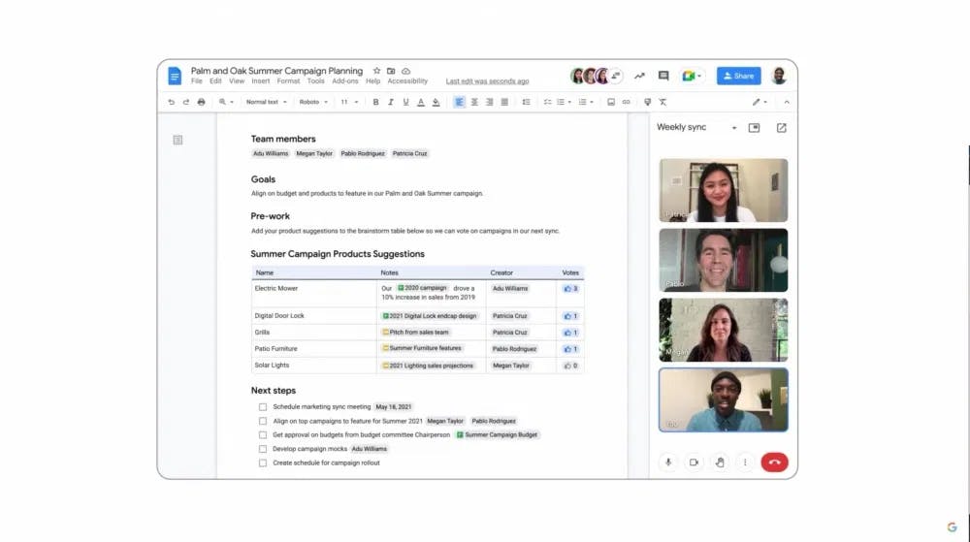Screen dimensions: 970x542
Task: Pop out the Weekly sync call window
Action: 781,128
